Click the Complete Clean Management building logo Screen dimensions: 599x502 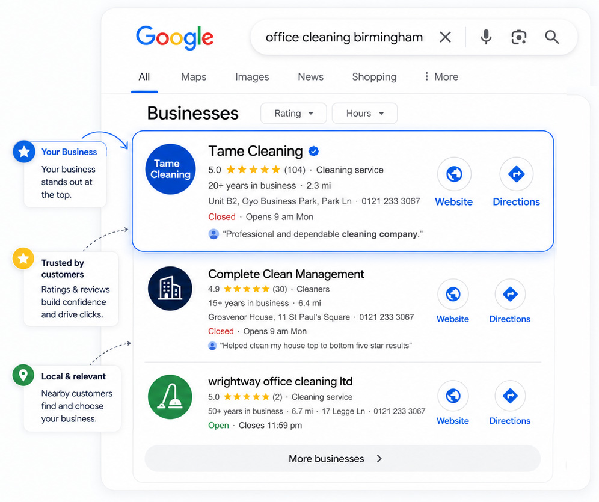[x=170, y=288]
